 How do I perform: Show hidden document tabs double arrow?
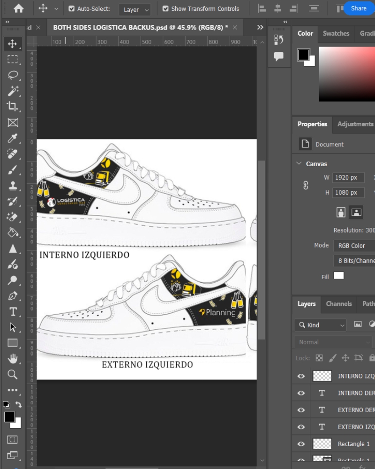pyautogui.click(x=260, y=27)
